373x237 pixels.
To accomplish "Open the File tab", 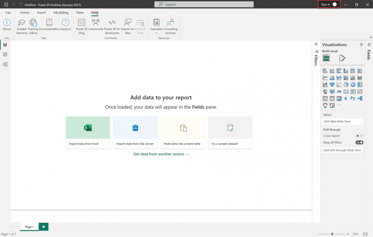I will click(x=8, y=13).
